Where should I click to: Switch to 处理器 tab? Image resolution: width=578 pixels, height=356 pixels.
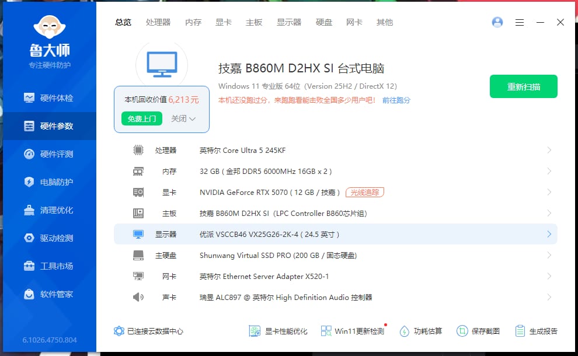[158, 23]
